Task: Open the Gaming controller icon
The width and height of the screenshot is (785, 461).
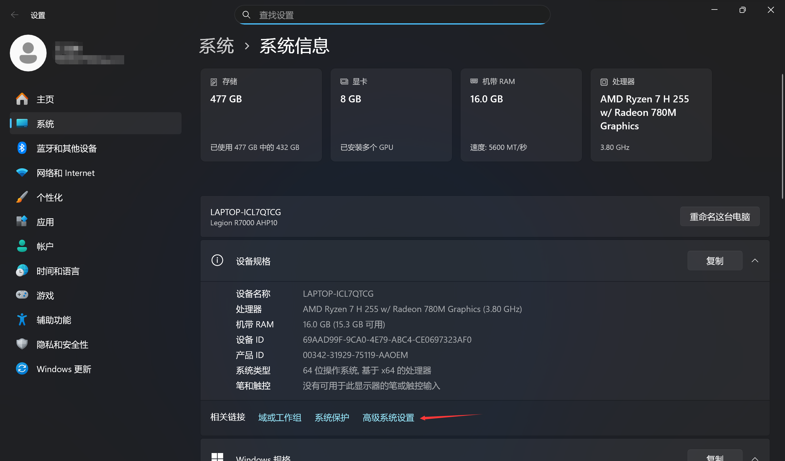Action: (x=22, y=295)
